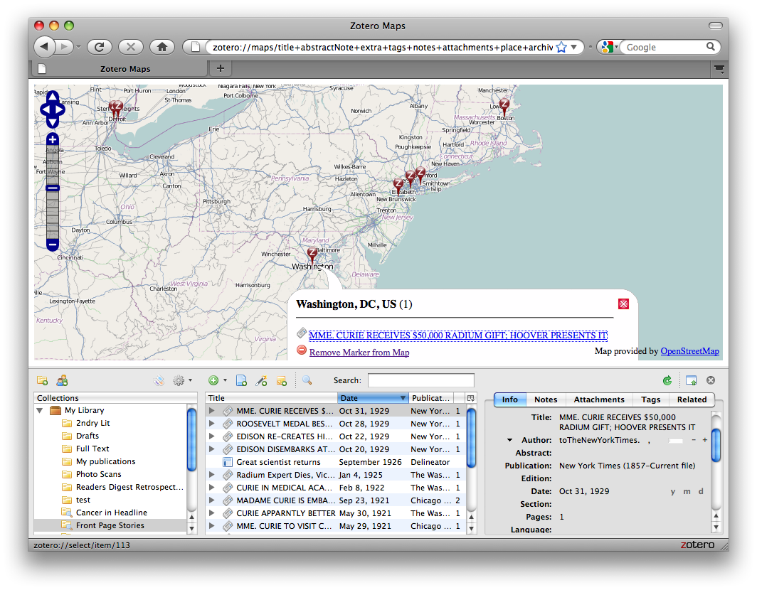Expand the ROOSEVELT MEDAL item row
757x590 pixels.
click(x=211, y=424)
